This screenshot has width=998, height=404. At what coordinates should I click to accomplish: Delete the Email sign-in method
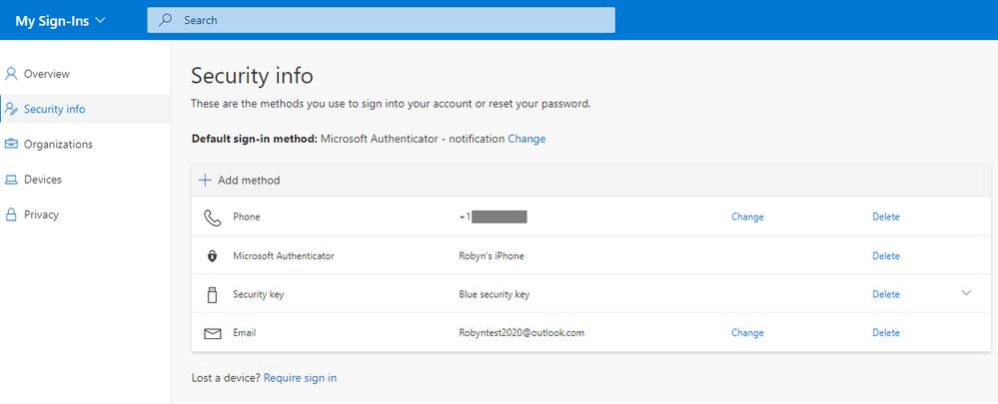point(886,333)
